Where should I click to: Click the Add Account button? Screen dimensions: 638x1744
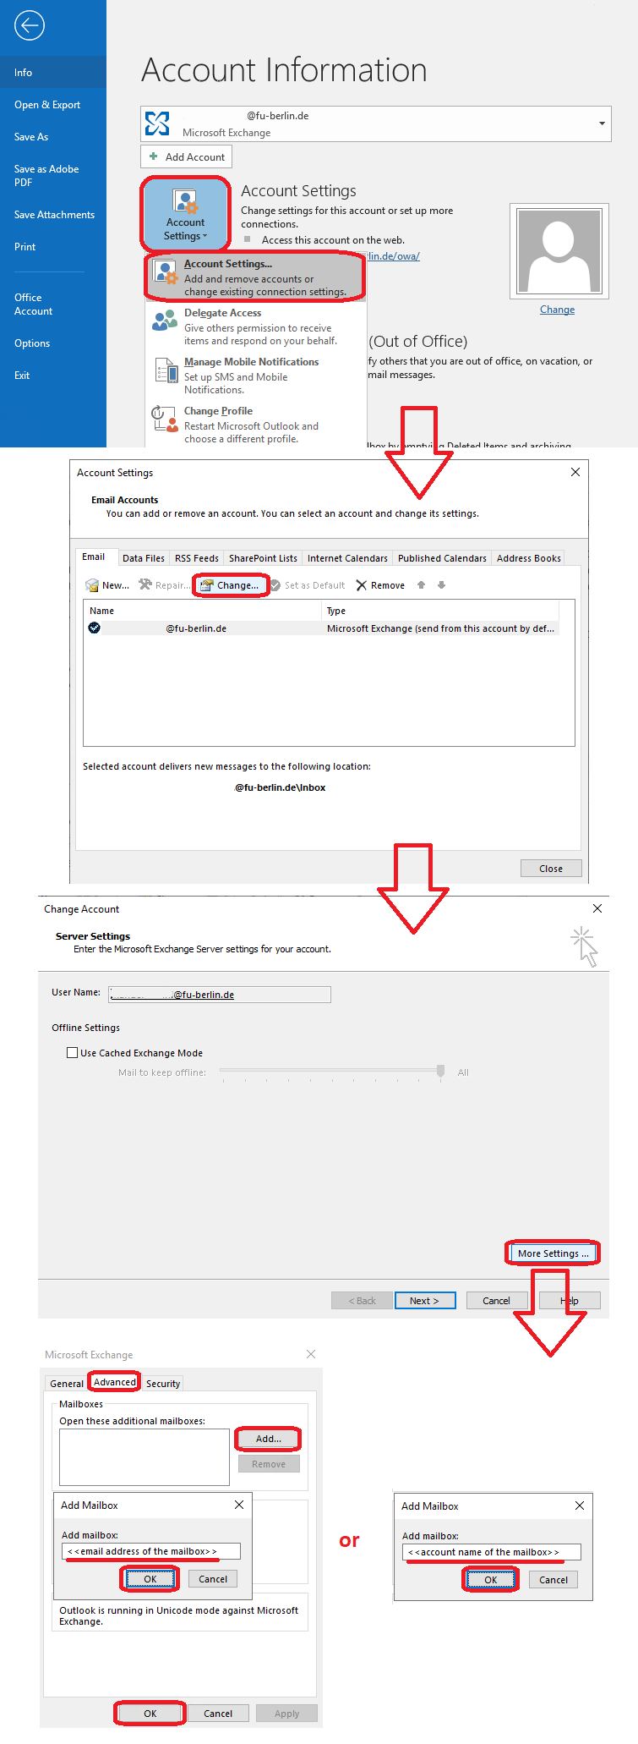[x=186, y=156]
